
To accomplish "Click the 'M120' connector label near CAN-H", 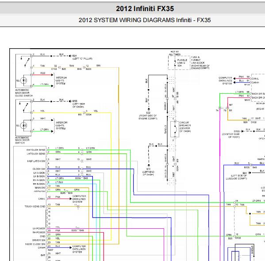I will pos(247,84).
